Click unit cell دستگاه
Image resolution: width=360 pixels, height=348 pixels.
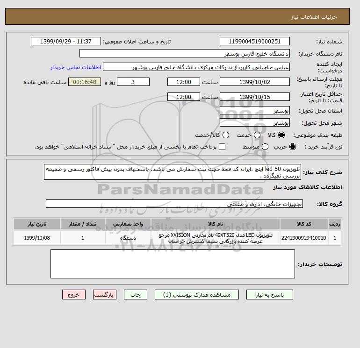pyautogui.click(x=128, y=238)
